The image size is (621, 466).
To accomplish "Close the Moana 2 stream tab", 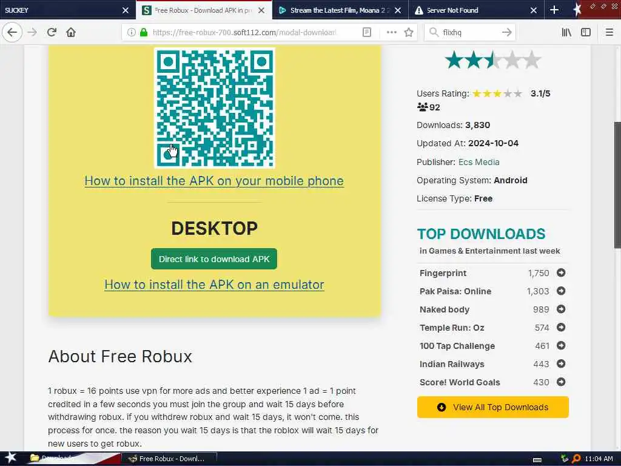I will 398,10.
